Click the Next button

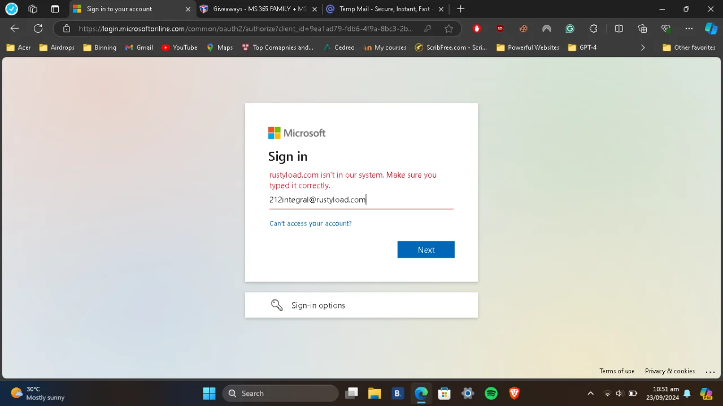[x=426, y=250]
